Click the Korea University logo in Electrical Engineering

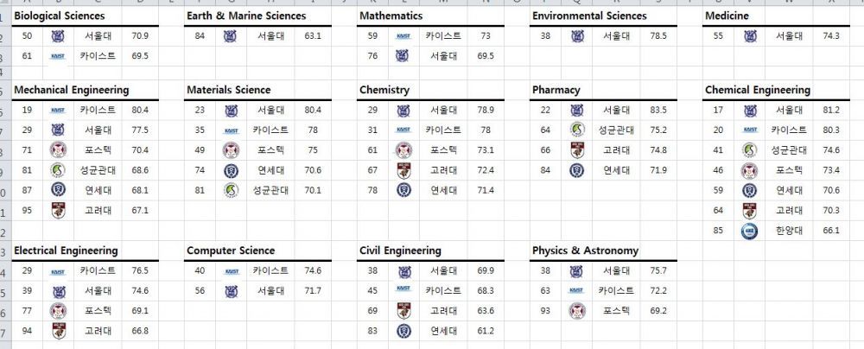[58, 330]
